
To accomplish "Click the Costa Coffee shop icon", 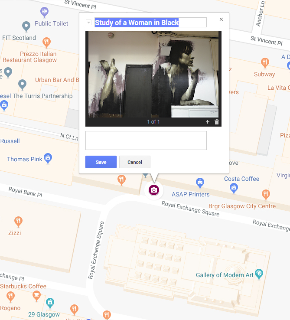I will pyautogui.click(x=234, y=187).
